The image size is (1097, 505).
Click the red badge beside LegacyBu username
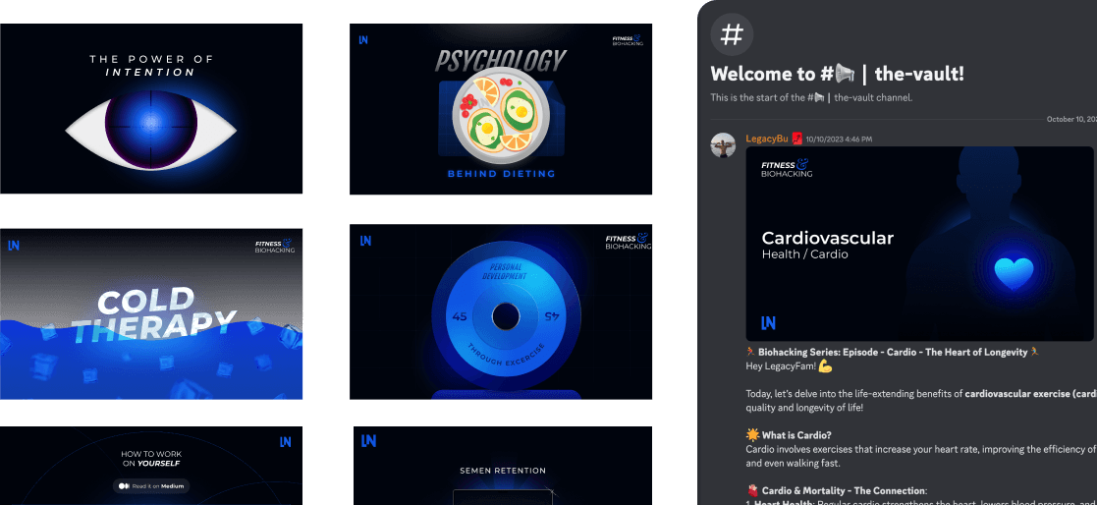pos(797,139)
